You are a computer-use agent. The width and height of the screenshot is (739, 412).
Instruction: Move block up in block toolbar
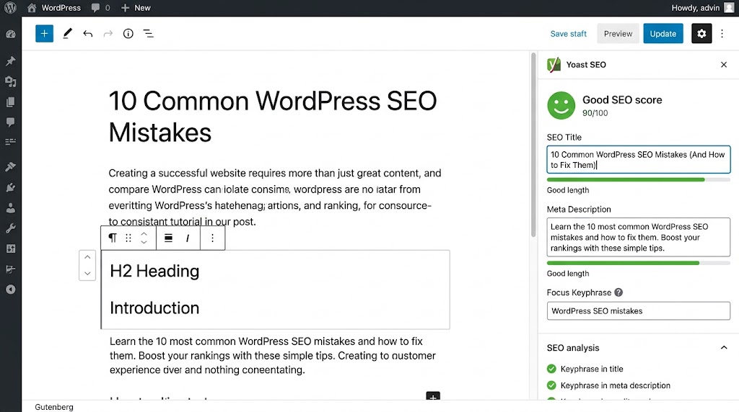144,234
